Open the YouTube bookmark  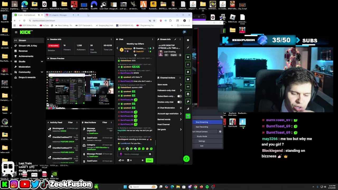[x=44, y=26]
